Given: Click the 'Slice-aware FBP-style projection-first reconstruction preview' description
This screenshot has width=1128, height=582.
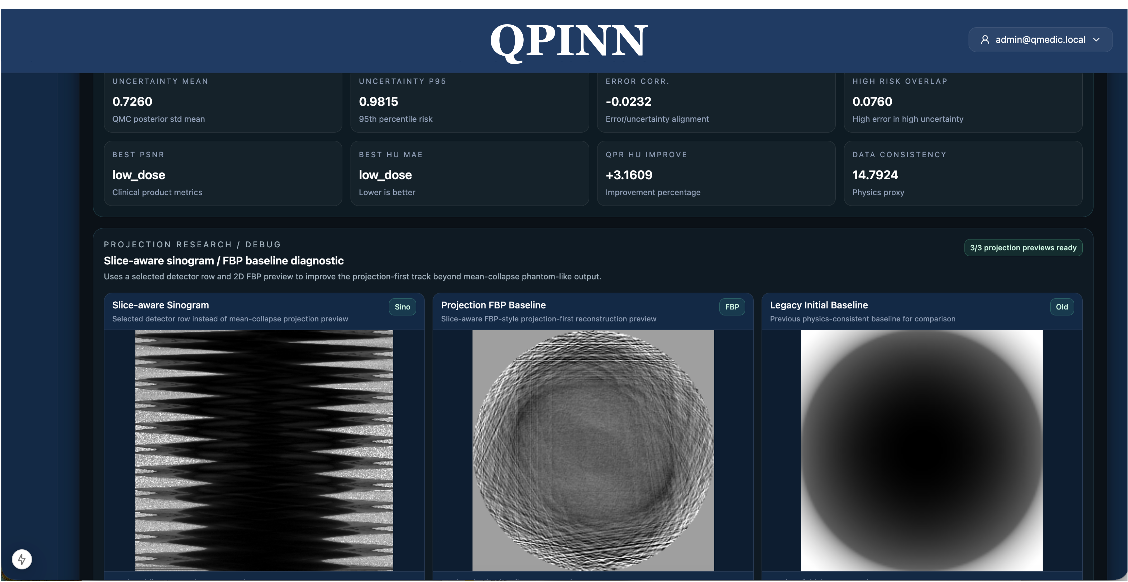Looking at the screenshot, I should tap(548, 319).
